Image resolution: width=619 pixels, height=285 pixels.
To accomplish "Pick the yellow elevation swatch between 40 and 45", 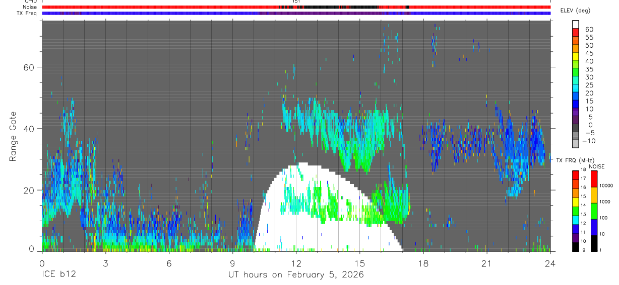I will pos(576,56).
